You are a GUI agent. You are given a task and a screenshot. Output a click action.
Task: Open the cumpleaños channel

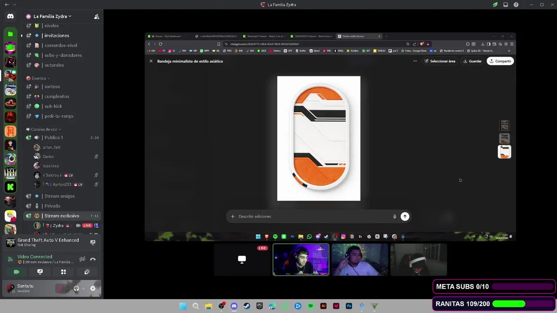(62, 97)
